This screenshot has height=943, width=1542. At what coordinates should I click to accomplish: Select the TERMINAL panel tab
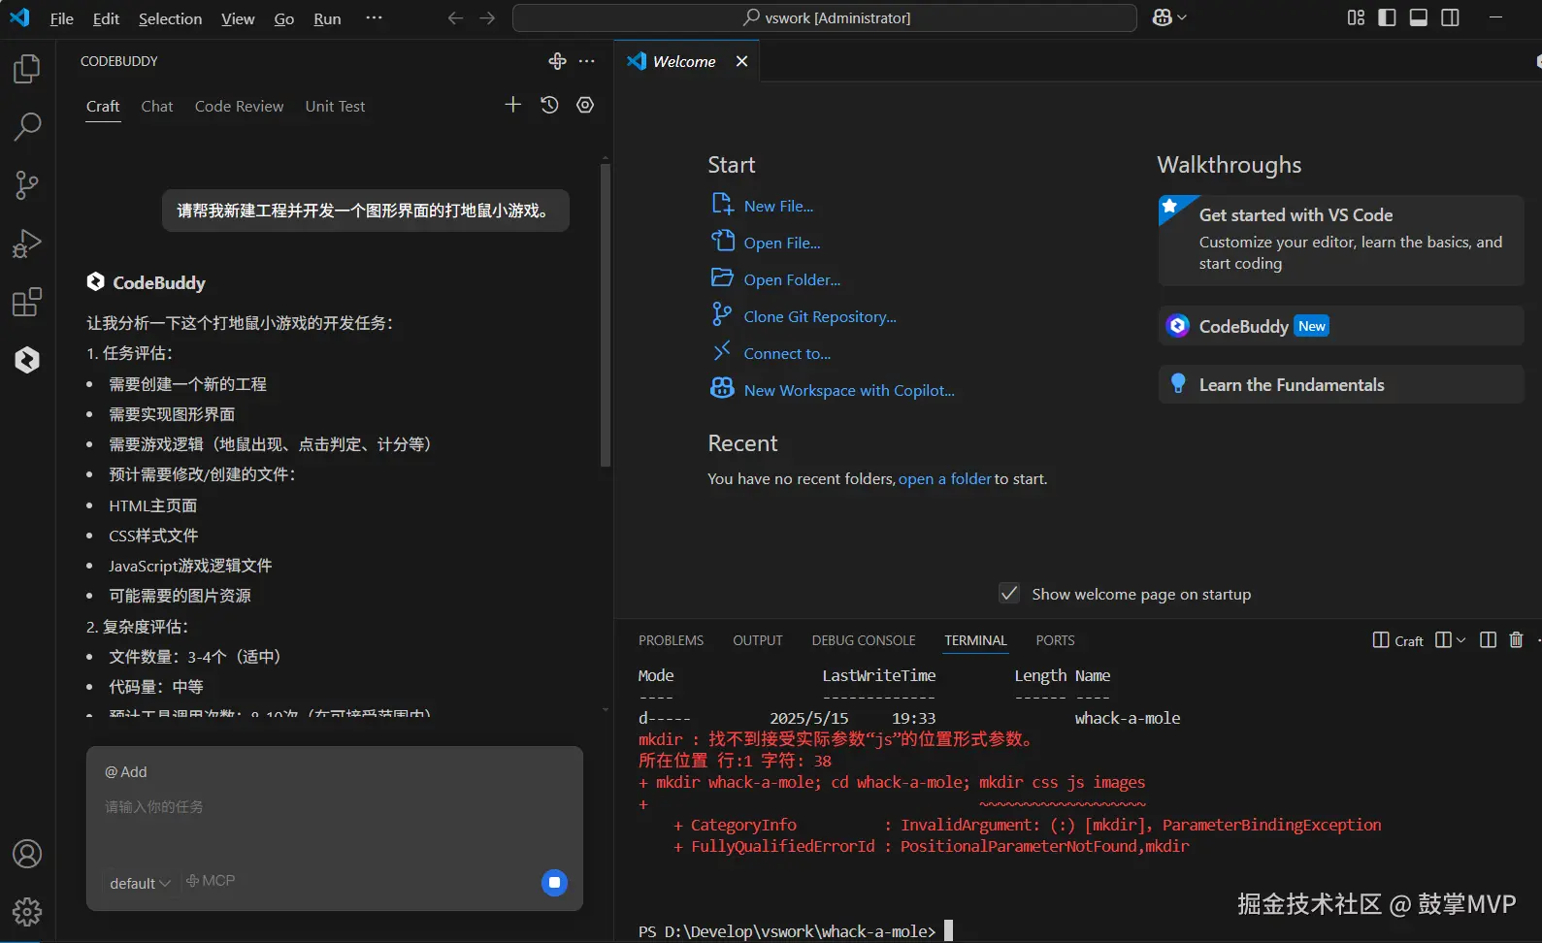(x=975, y=640)
